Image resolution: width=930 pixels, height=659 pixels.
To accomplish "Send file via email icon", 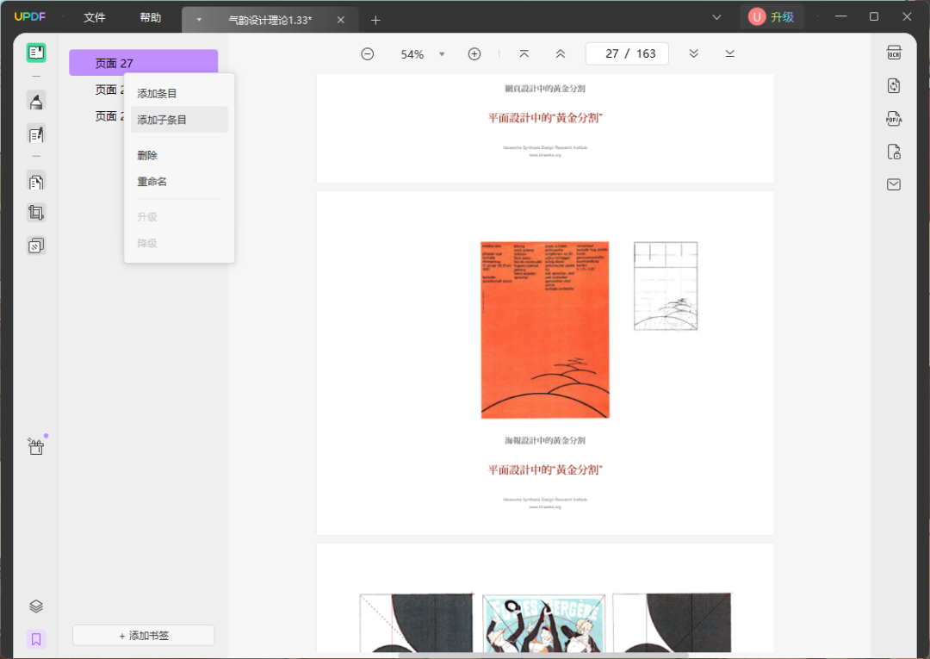I will pyautogui.click(x=894, y=184).
